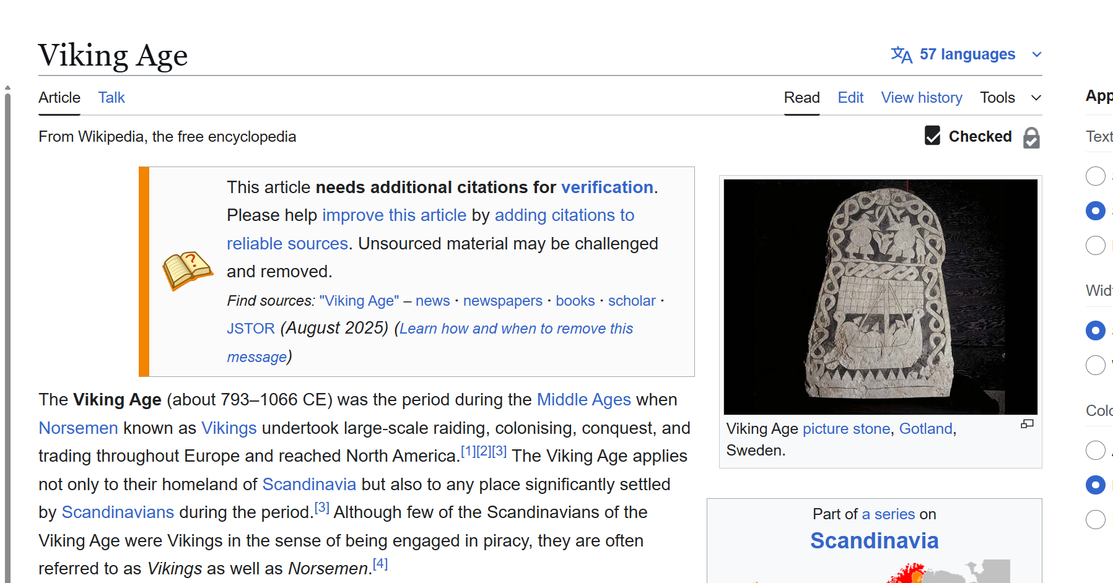Screen dimensions: 1113x583
Task: Open the Tools dropdown menu
Action: pos(1010,98)
